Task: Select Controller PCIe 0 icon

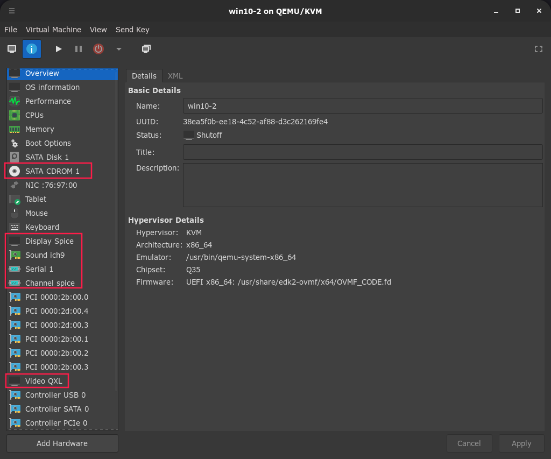Action: pos(15,423)
